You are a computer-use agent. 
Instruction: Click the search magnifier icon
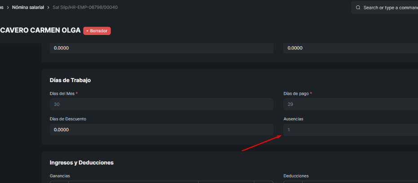pos(358,8)
